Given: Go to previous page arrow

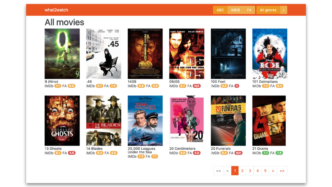Looking at the screenshot, I should (227, 171).
